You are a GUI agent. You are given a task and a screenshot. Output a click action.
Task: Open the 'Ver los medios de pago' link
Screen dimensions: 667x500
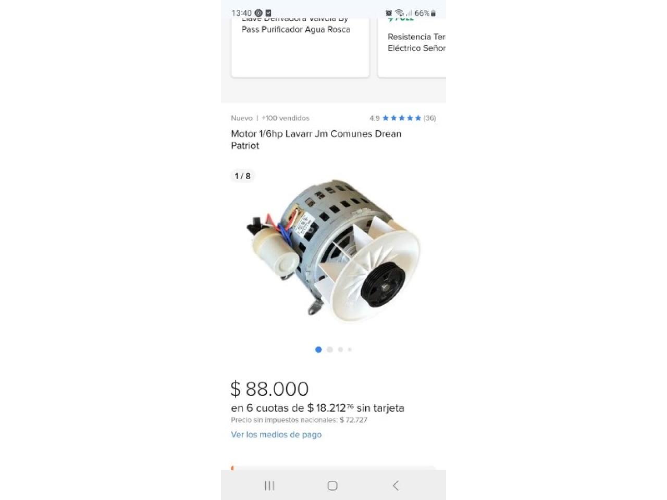276,434
